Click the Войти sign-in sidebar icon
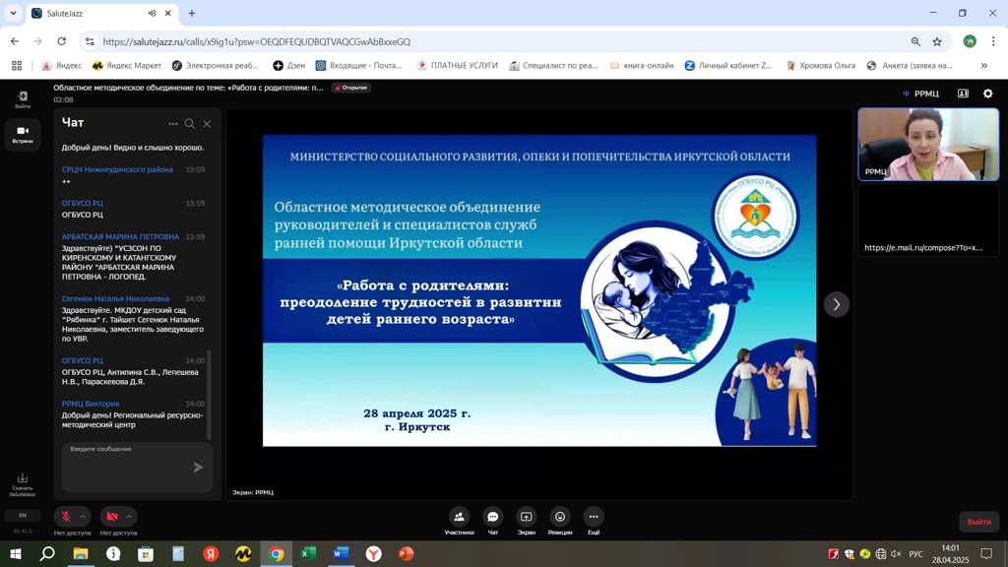The width and height of the screenshot is (1008, 567). pyautogui.click(x=23, y=98)
